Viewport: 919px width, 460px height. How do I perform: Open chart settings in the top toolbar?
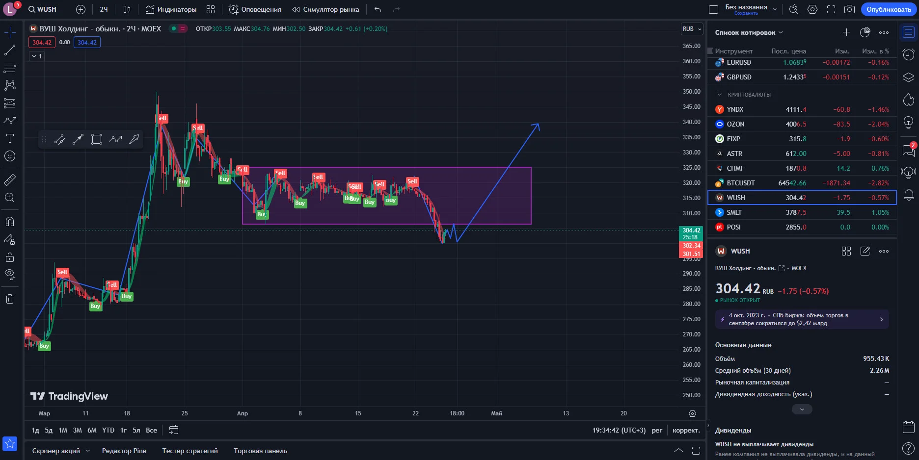pos(812,9)
